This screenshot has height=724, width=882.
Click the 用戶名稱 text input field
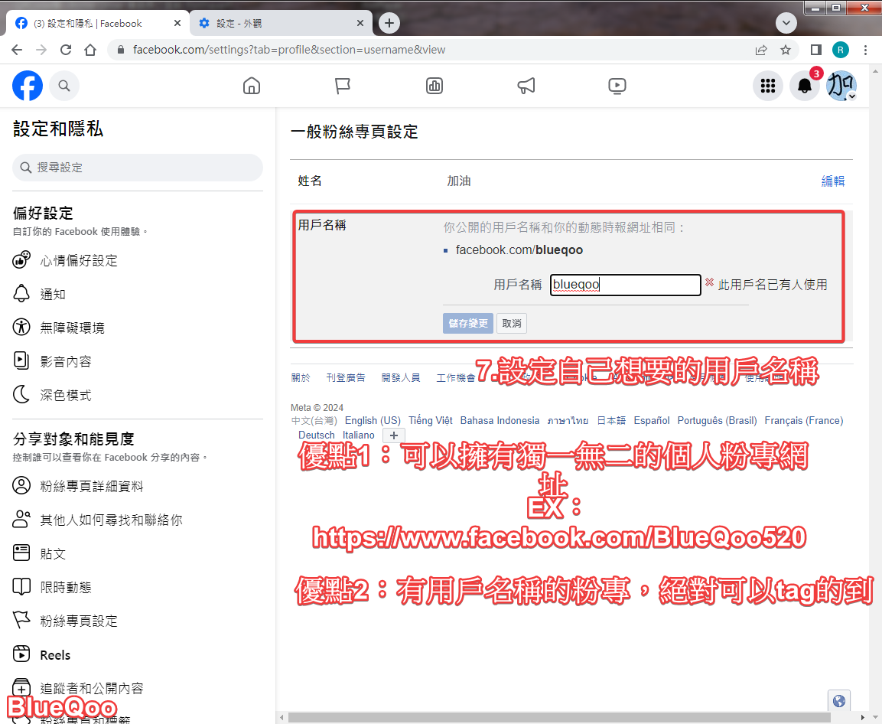[625, 285]
